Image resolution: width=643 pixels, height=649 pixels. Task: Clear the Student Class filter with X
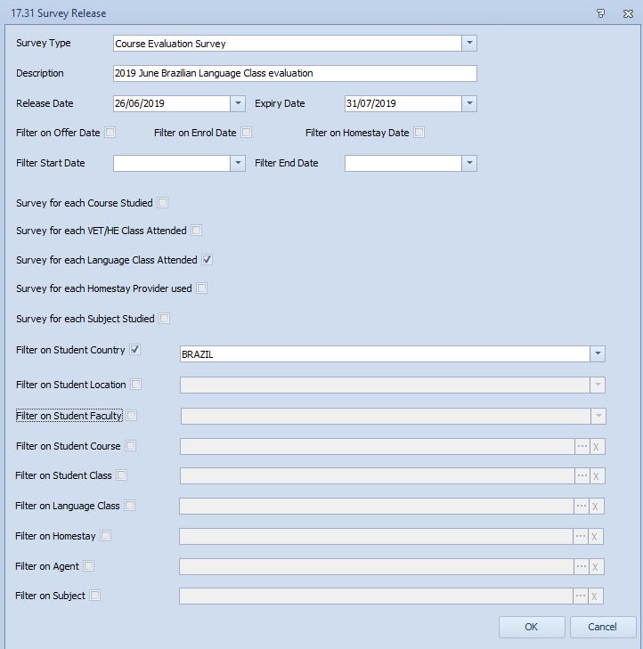[597, 476]
